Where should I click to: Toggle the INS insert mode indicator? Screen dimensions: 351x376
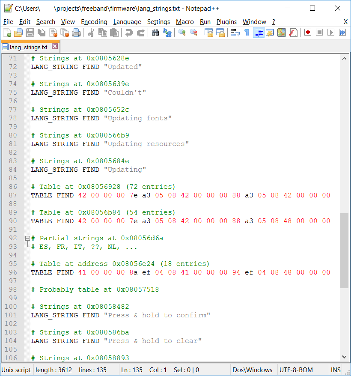pyautogui.click(x=336, y=370)
